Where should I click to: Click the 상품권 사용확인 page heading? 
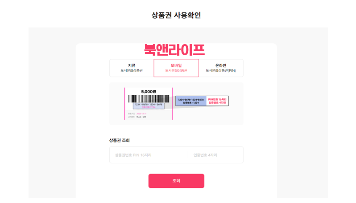[176, 15]
